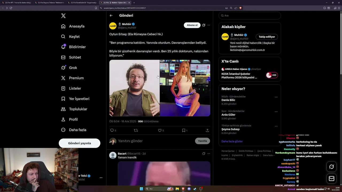Open options for Danla Bilic trend

click(276, 97)
